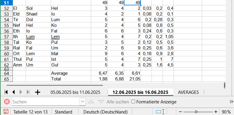
Task: Select the cell with value 0,28
Action: coord(157,20)
